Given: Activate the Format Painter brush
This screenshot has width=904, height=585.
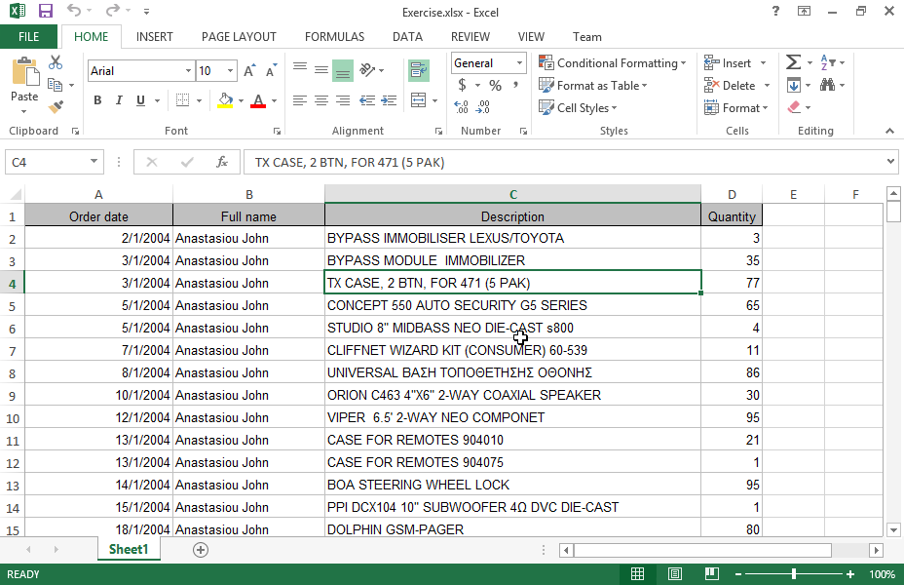Looking at the screenshot, I should click(56, 106).
